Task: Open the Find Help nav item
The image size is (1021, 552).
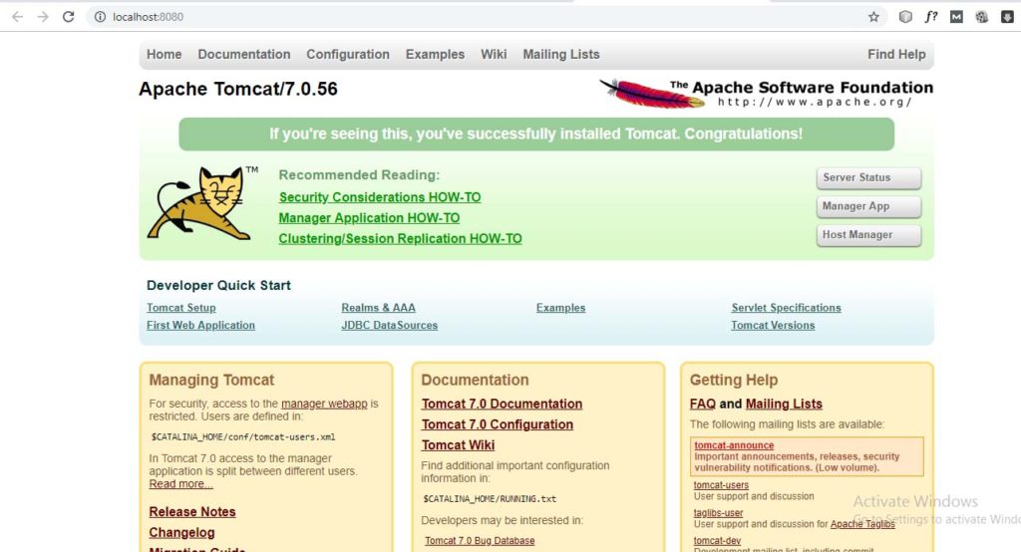Action: (896, 55)
